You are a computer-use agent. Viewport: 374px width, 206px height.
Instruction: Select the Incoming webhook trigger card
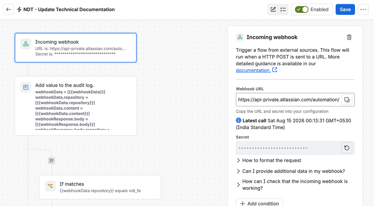(x=76, y=48)
